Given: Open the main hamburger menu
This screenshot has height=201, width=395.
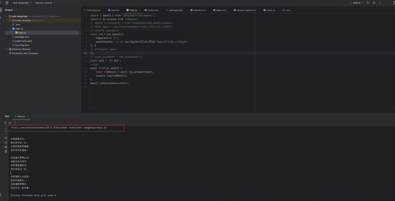Looking at the screenshot, I should [x=7, y=3].
